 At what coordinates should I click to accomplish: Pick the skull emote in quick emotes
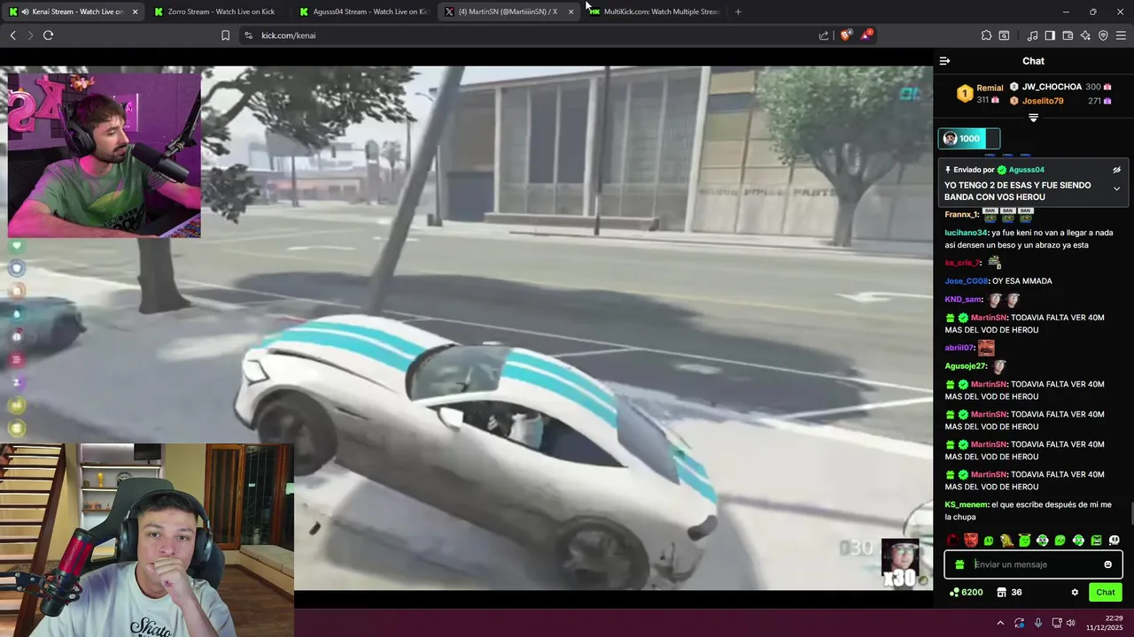pyautogui.click(x=1114, y=541)
